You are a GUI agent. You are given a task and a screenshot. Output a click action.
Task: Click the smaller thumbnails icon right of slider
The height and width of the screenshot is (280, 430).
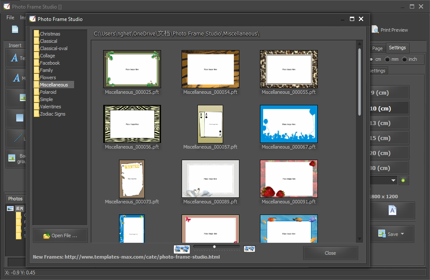[249, 249]
